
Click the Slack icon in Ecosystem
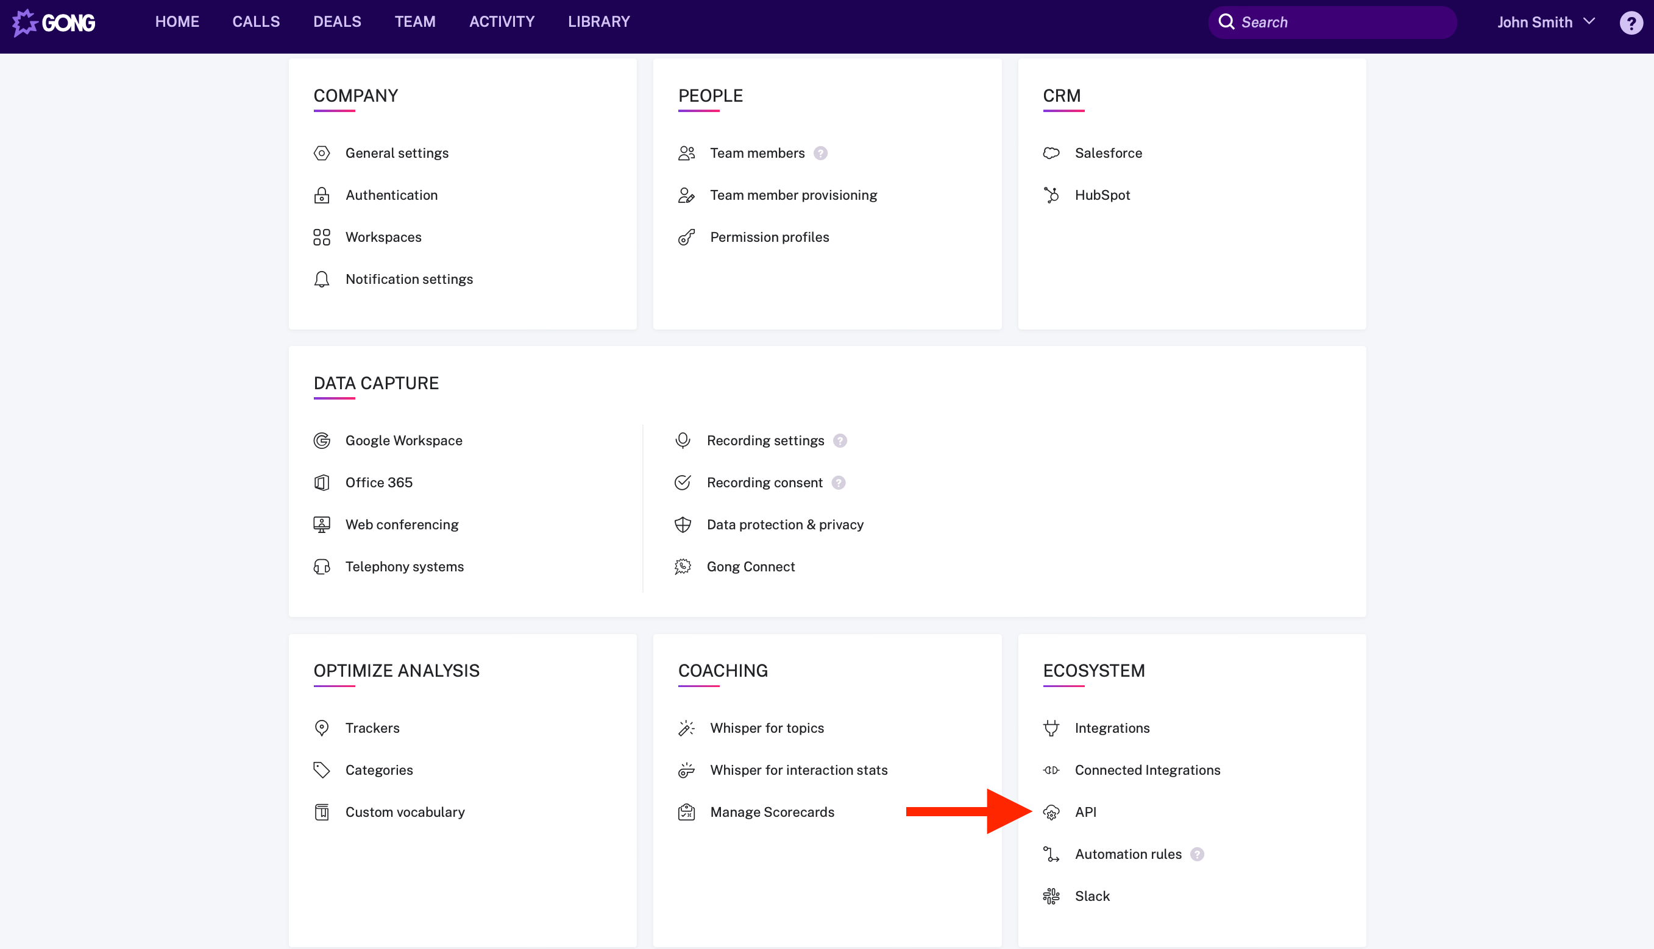point(1051,896)
